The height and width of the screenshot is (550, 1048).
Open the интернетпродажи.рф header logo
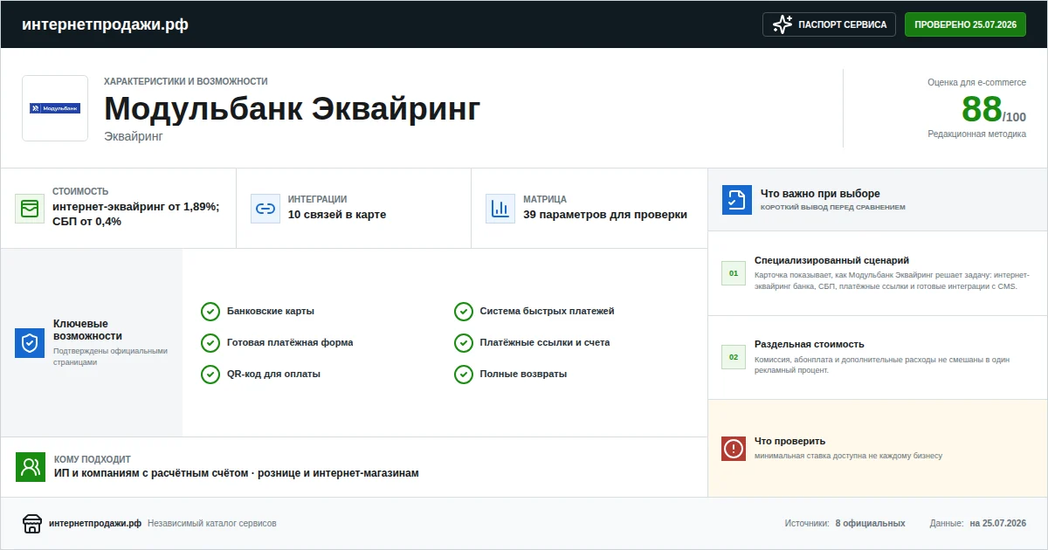click(x=105, y=24)
